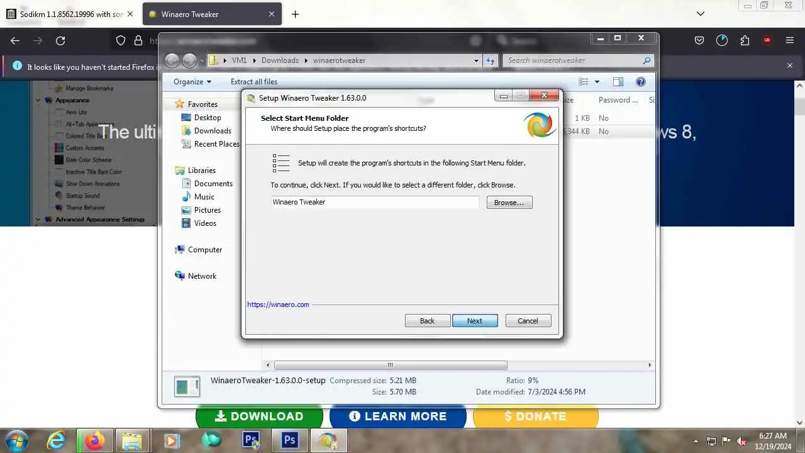Click the Back button in the setup wizard
The height and width of the screenshot is (453, 805).
pyautogui.click(x=428, y=321)
